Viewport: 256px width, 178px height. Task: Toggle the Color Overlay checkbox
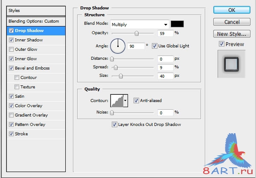coord(11,106)
